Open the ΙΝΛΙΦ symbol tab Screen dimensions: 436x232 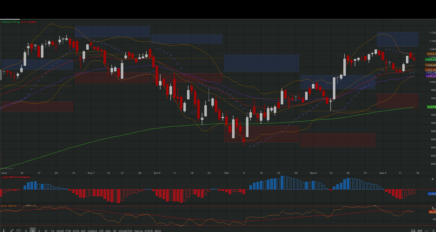tap(60, 231)
